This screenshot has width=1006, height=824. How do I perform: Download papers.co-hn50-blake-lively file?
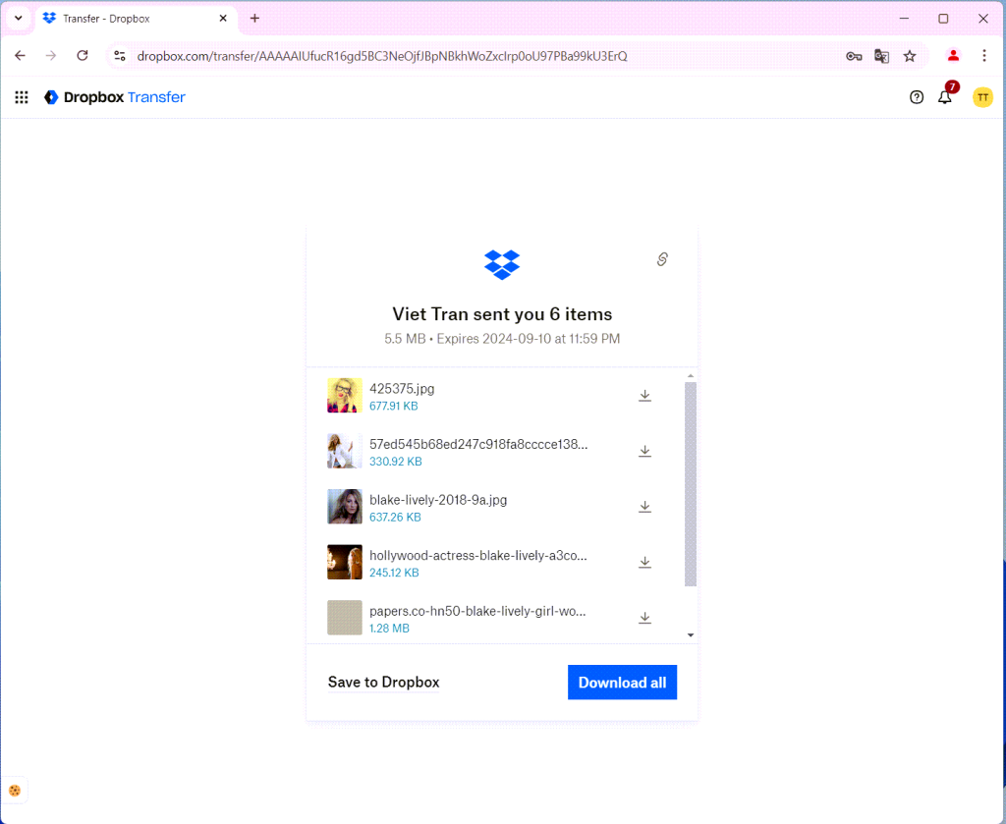coord(644,618)
